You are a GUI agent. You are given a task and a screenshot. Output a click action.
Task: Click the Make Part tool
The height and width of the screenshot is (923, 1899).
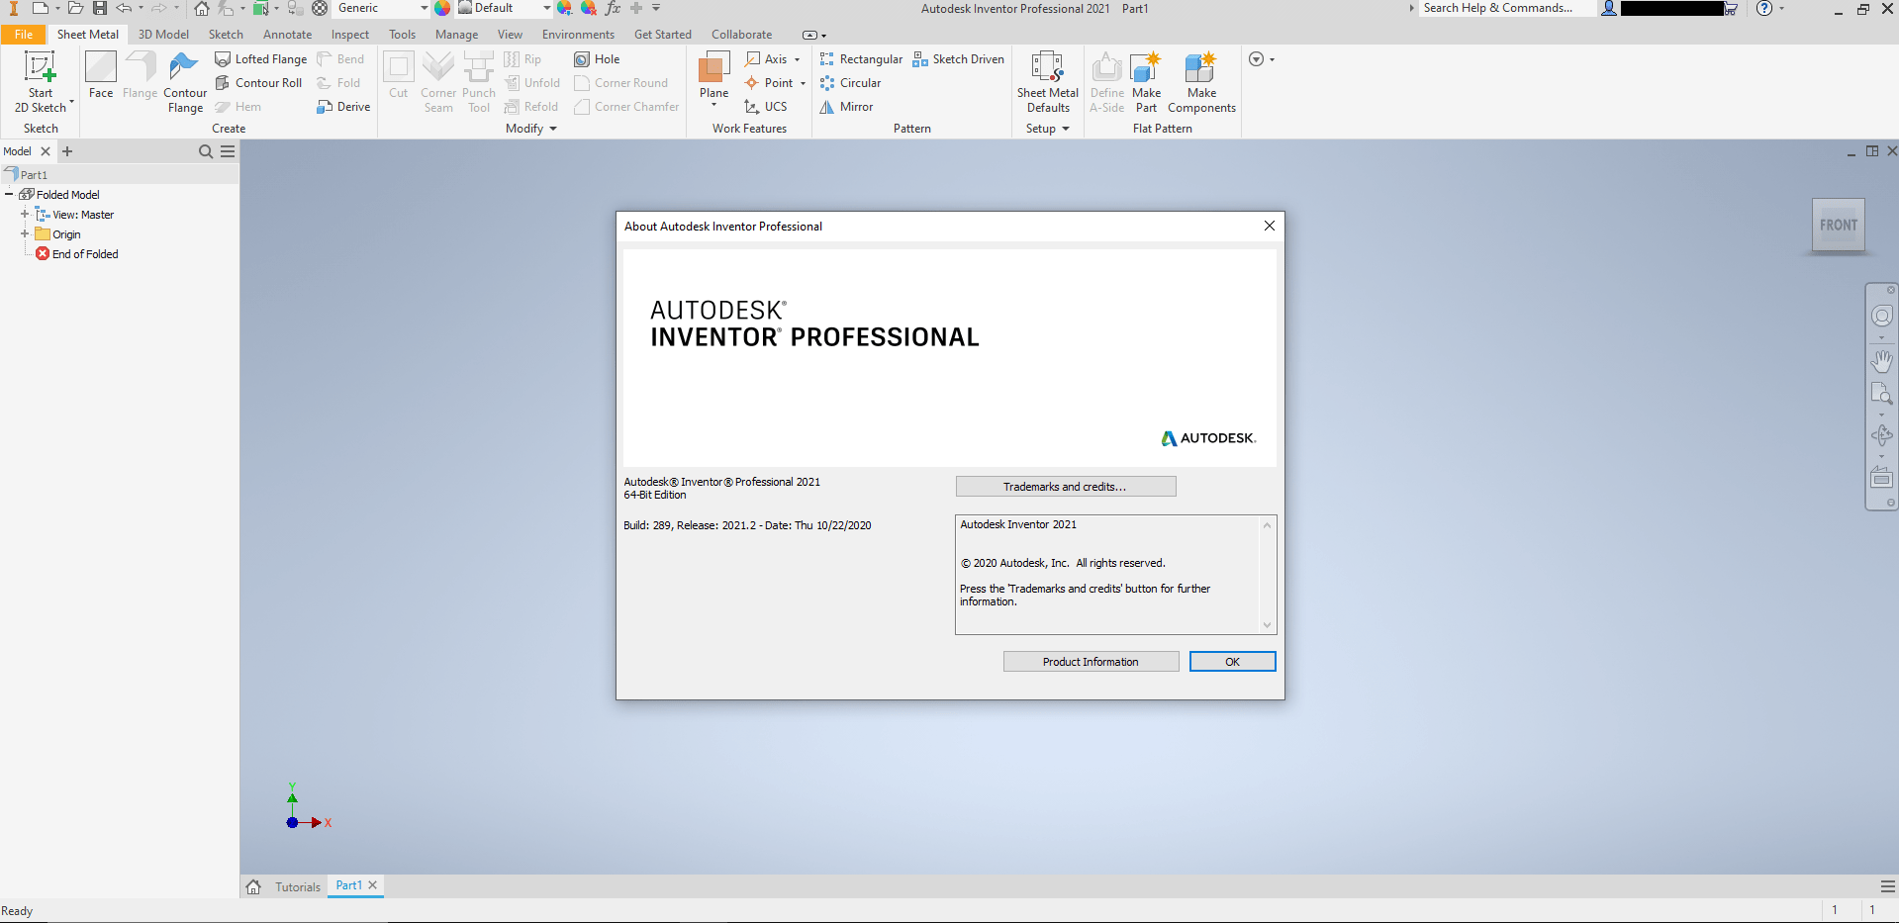[1146, 82]
